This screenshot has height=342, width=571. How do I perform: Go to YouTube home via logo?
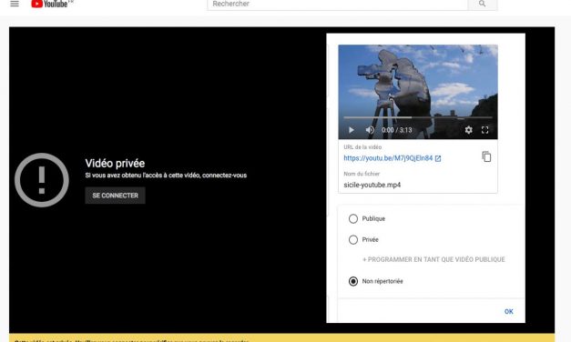(x=50, y=4)
